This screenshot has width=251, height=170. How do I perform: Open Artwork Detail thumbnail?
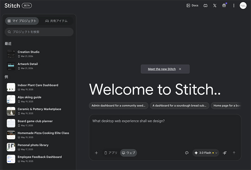coord(11,66)
